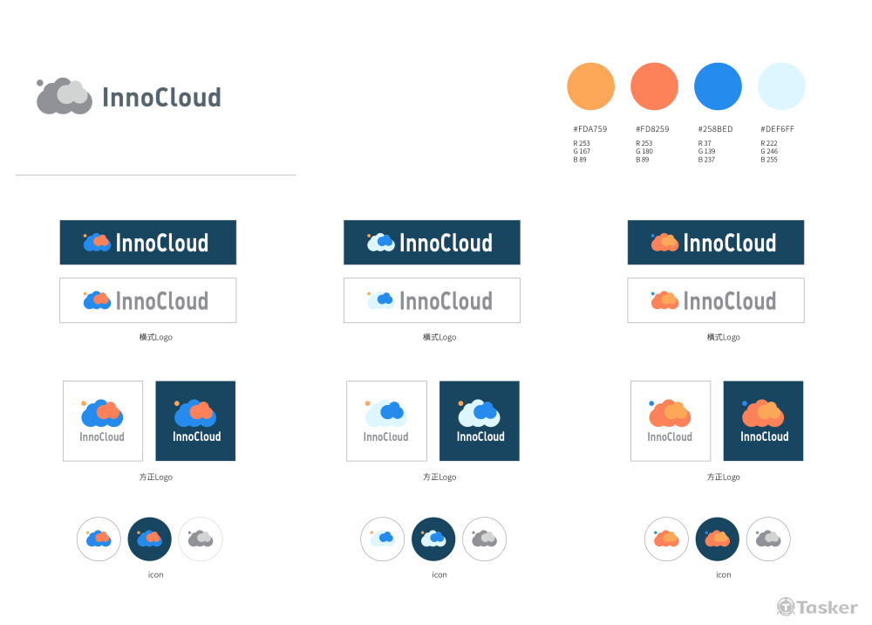872x625 pixels.
Task: Click 方正Logo label under blue-orange square logos
Action: point(156,477)
